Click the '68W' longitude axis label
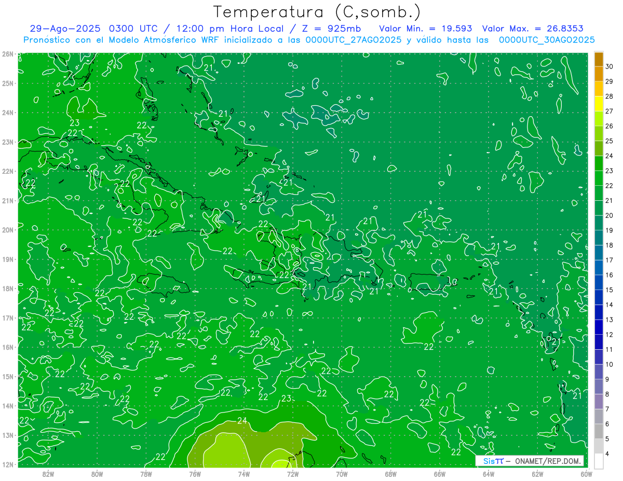Image resolution: width=623 pixels, height=481 pixels. [391, 474]
